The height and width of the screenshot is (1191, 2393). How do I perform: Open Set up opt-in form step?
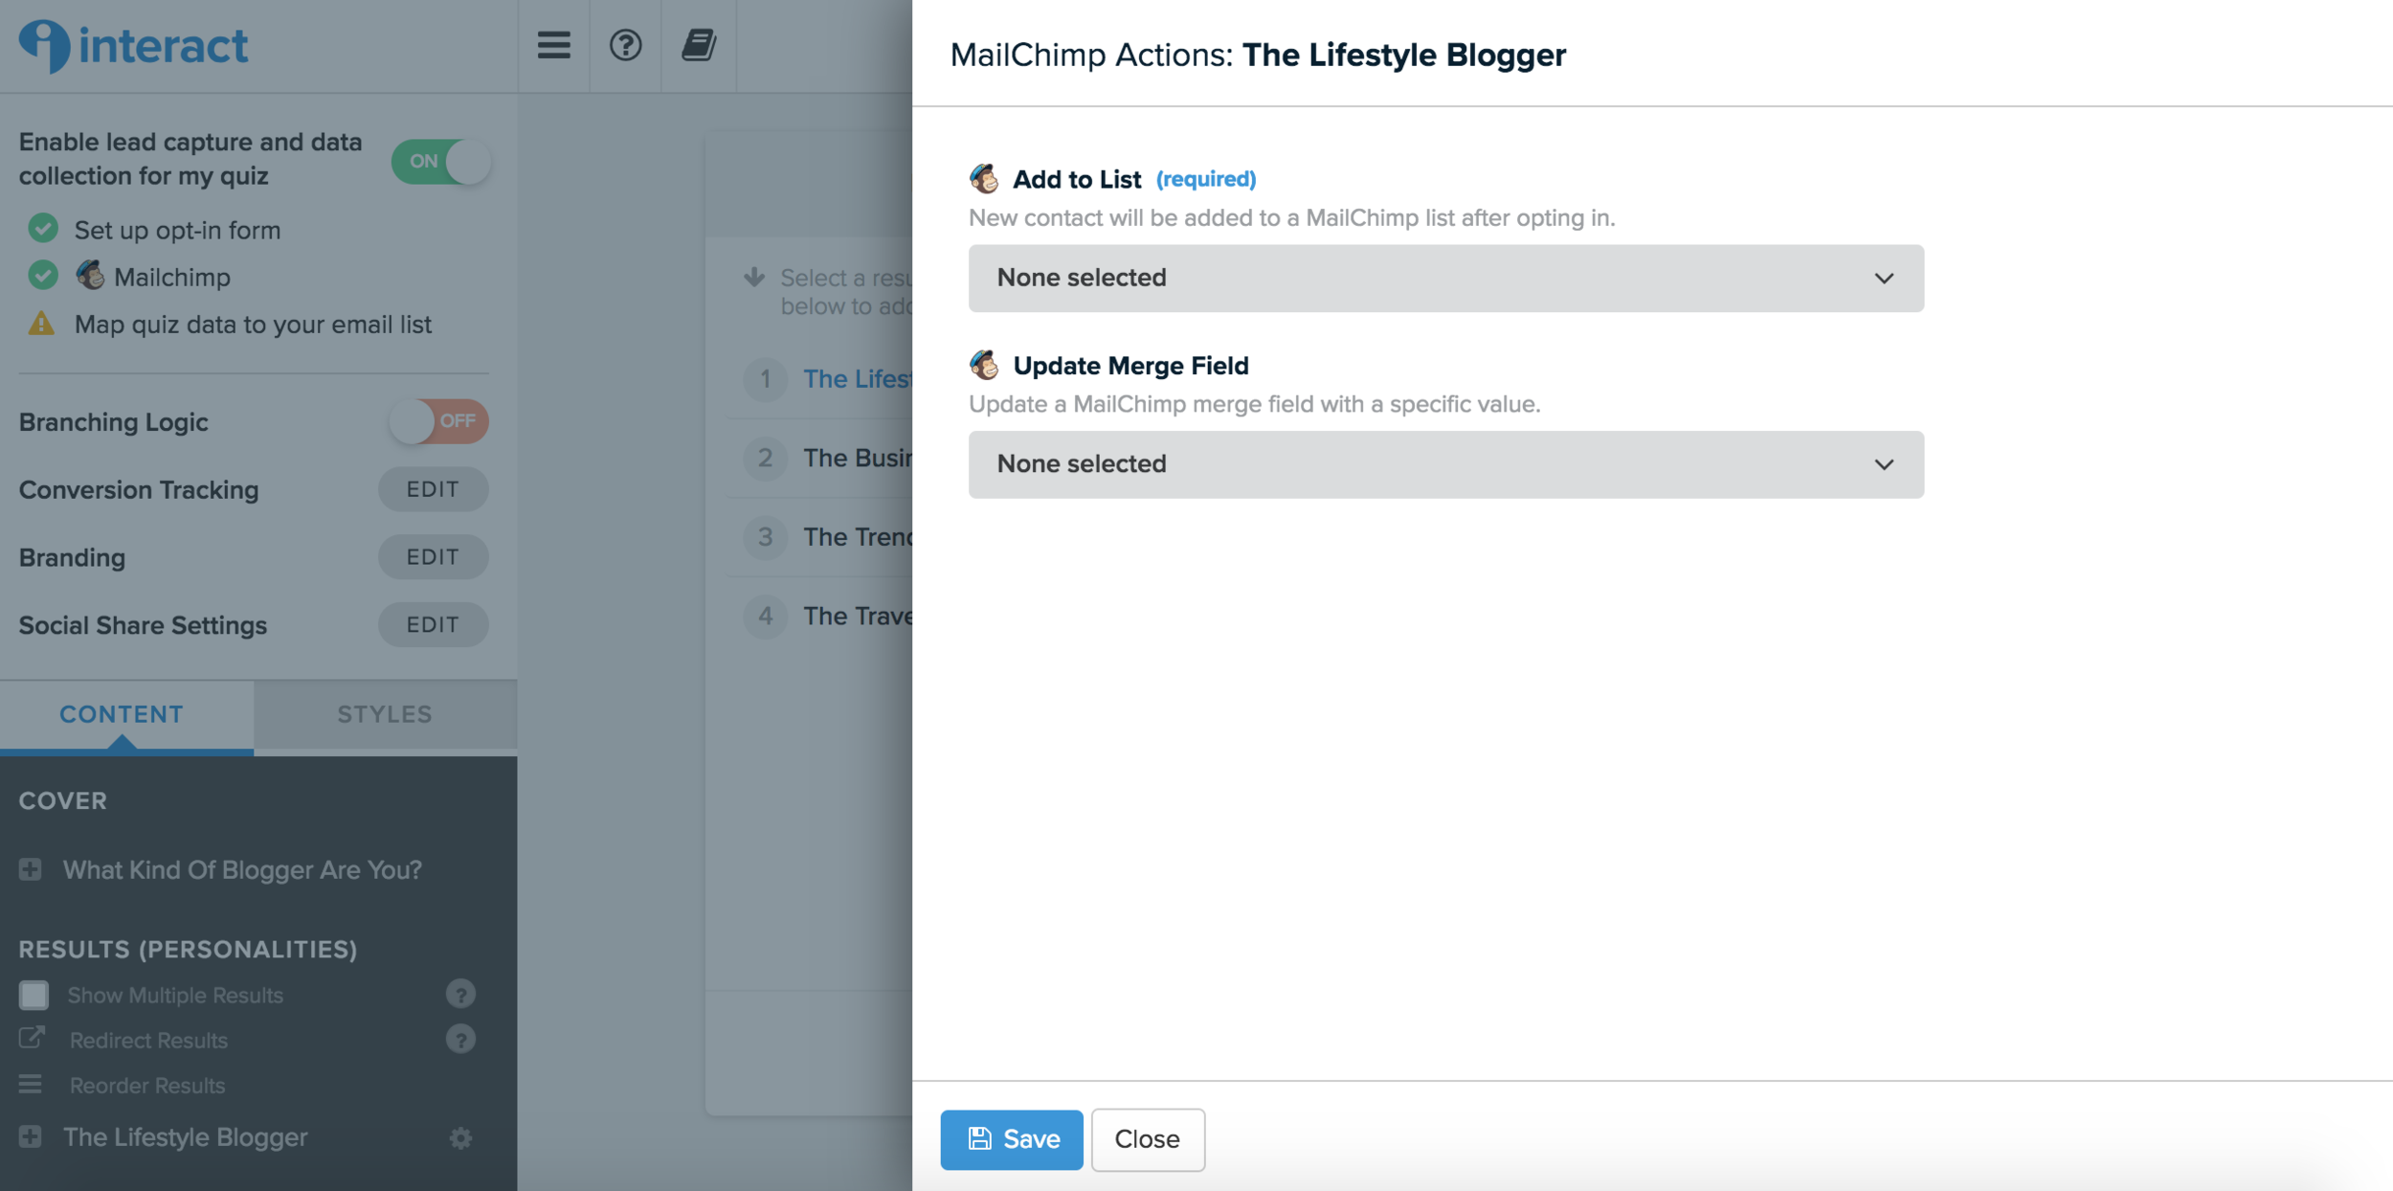177,230
